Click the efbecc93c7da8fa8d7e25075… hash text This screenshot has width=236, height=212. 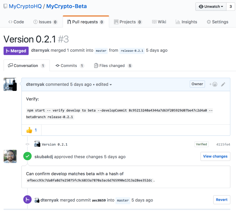click(90, 180)
